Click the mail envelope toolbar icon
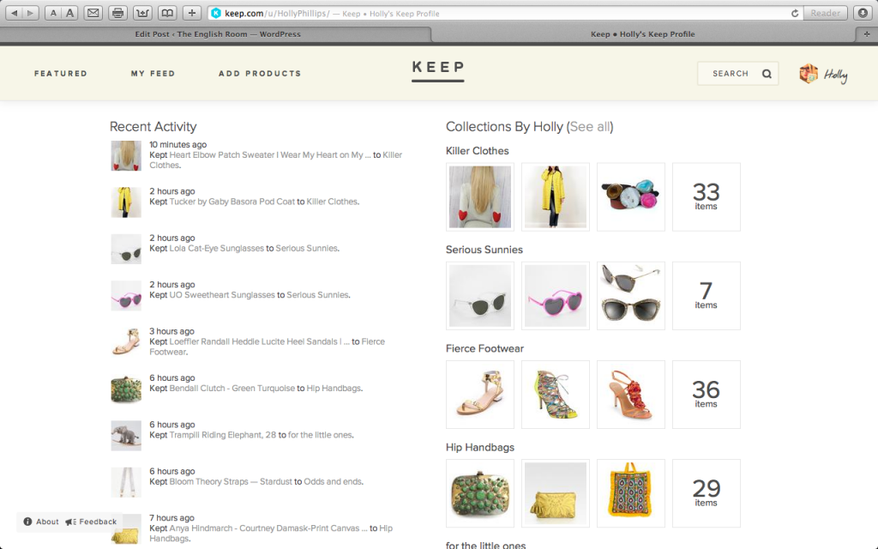 point(93,13)
